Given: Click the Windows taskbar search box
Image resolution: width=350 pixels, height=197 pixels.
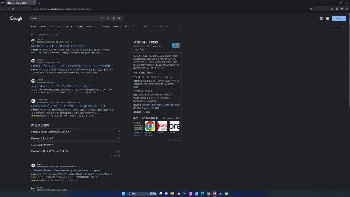Looking at the screenshot, I should pos(142,194).
